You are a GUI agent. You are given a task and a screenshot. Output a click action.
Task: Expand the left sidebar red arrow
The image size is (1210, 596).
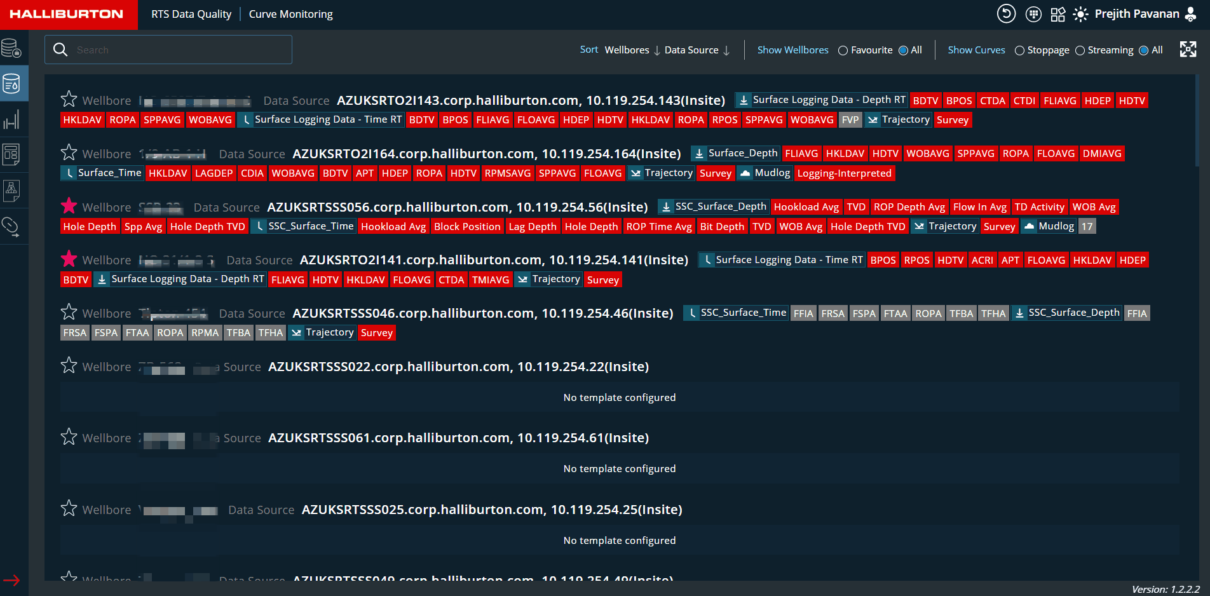[11, 580]
